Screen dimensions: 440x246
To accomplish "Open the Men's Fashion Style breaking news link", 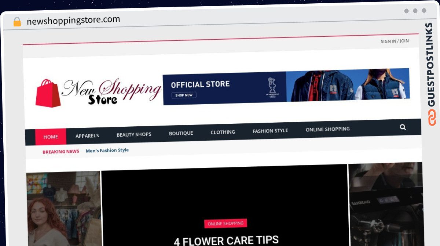I will point(107,150).
